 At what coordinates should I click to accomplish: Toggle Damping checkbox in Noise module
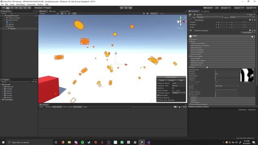click(x=215, y=78)
